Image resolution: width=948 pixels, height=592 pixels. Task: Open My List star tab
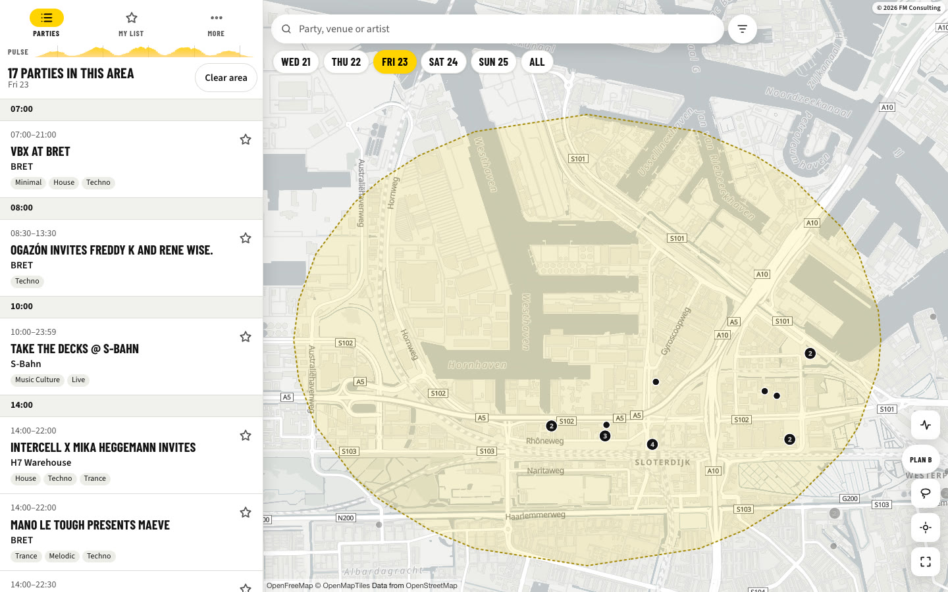click(131, 18)
